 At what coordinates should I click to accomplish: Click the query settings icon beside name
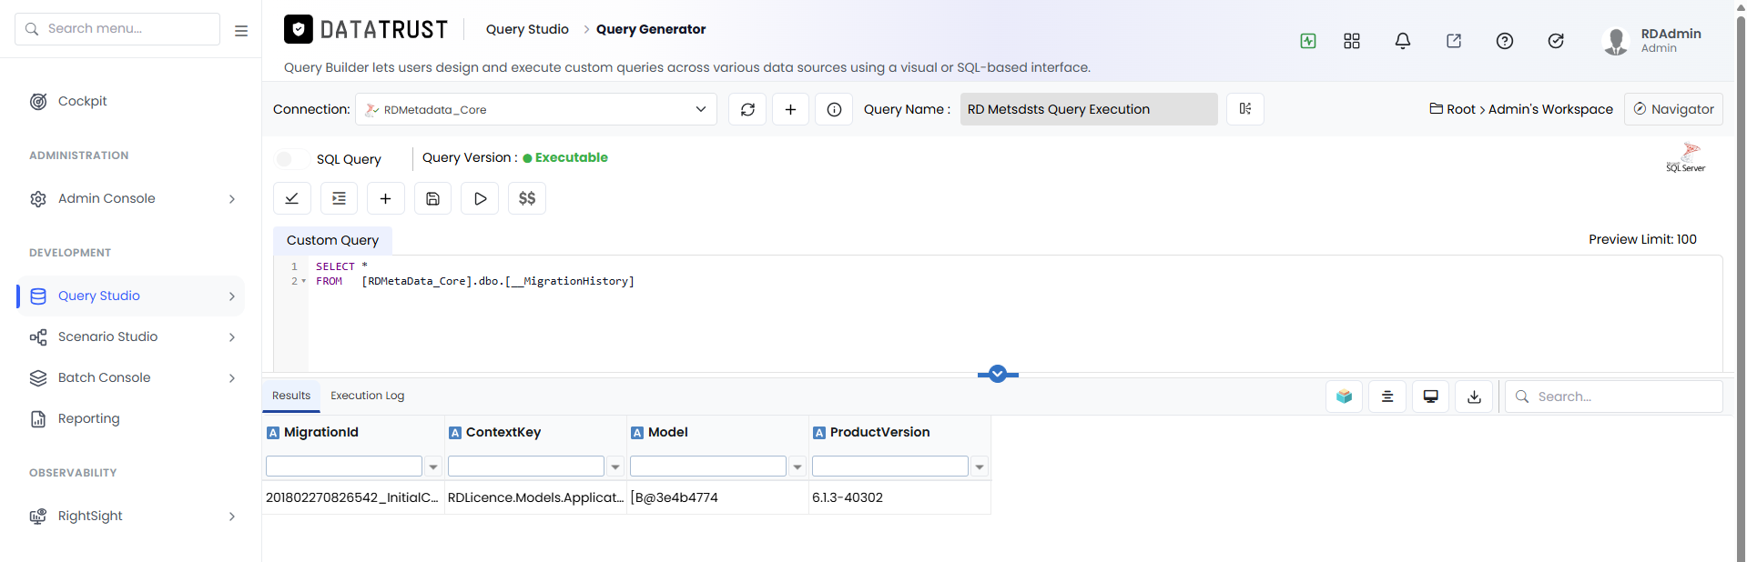click(x=1245, y=109)
